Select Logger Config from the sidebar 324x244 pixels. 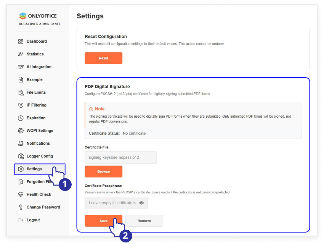(x=40, y=156)
